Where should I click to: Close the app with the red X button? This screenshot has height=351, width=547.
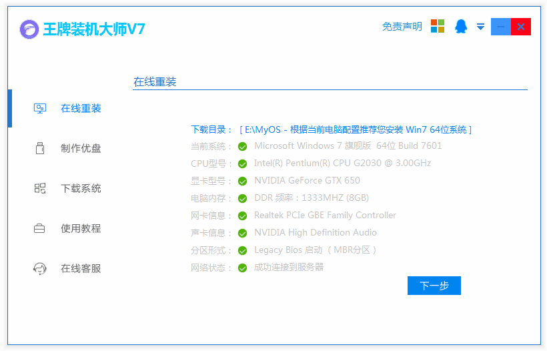click(x=521, y=27)
